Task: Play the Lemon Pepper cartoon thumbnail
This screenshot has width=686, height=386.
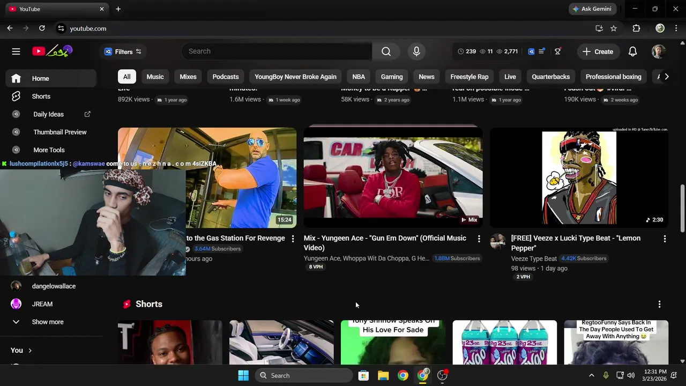Action: click(579, 177)
